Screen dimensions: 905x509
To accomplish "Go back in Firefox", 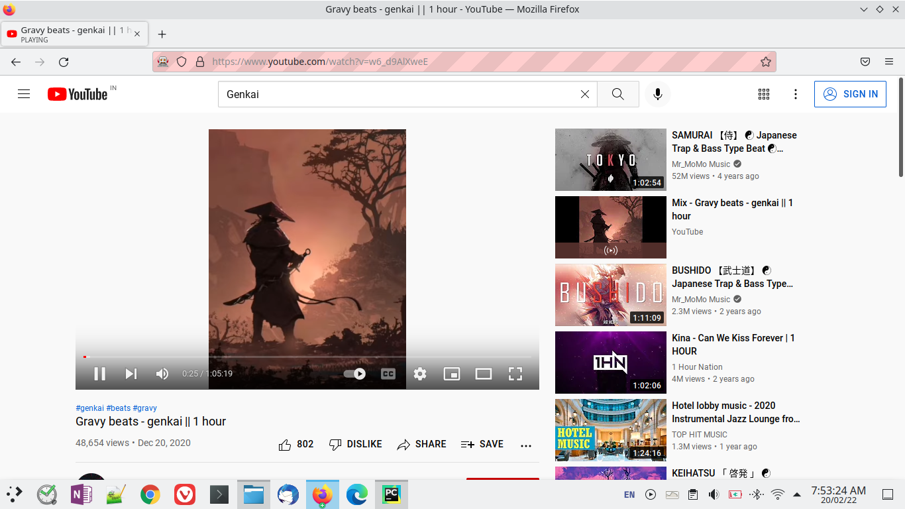I will coord(16,62).
